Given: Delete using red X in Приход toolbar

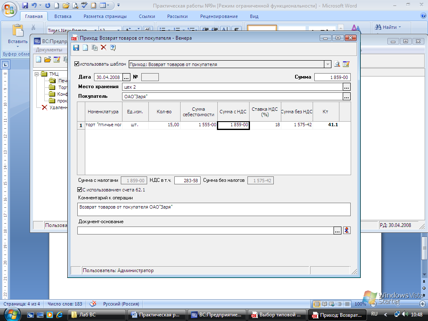Looking at the screenshot, I should tap(104, 48).
